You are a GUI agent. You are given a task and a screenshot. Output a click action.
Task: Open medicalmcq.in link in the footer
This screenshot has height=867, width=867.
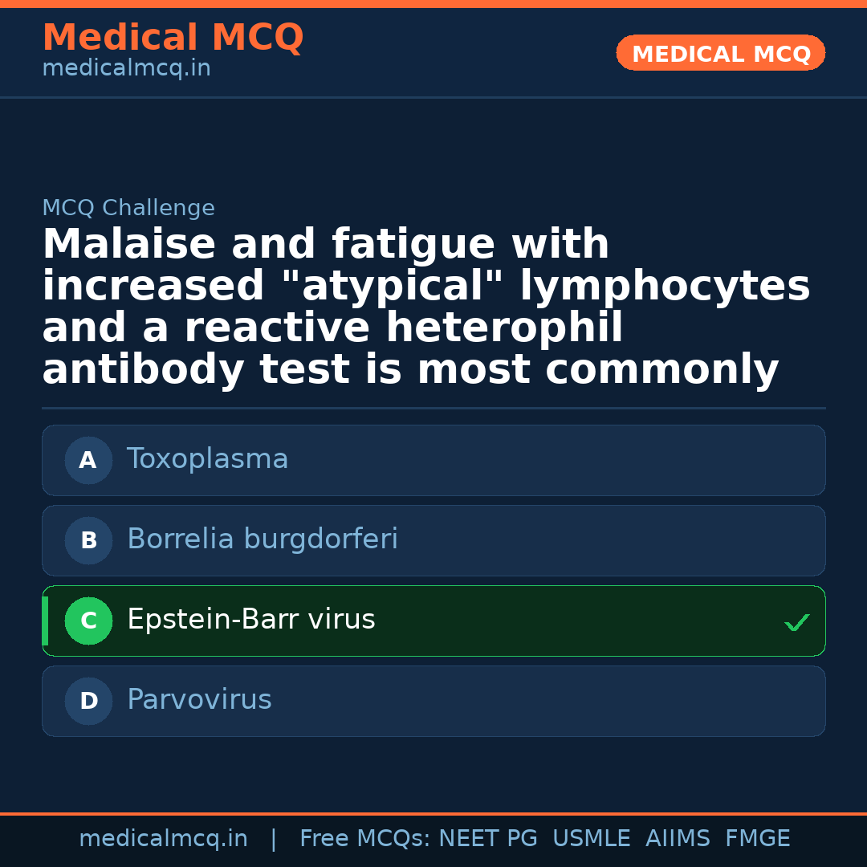(163, 839)
